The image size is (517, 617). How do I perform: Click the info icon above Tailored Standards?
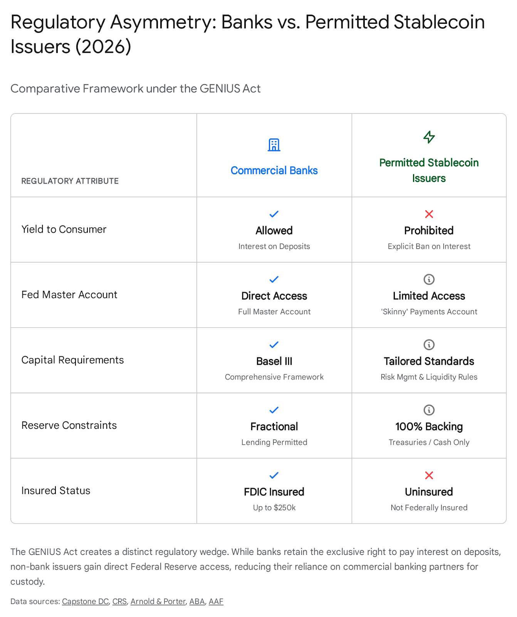coord(429,344)
